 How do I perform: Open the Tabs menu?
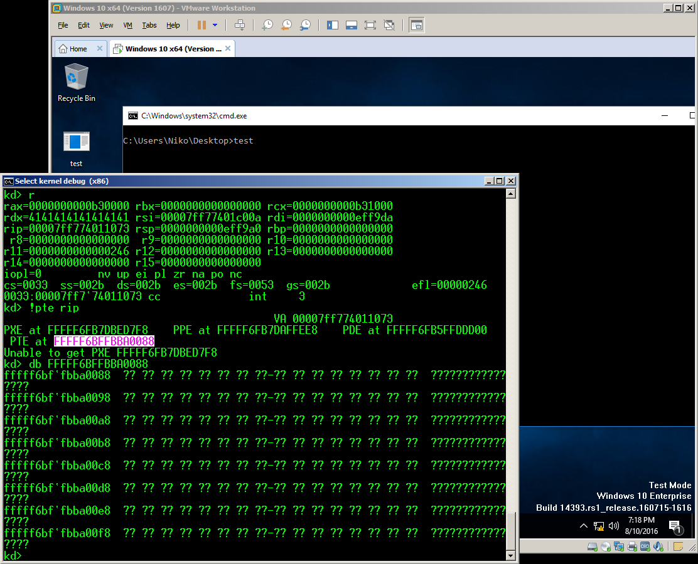coord(149,25)
